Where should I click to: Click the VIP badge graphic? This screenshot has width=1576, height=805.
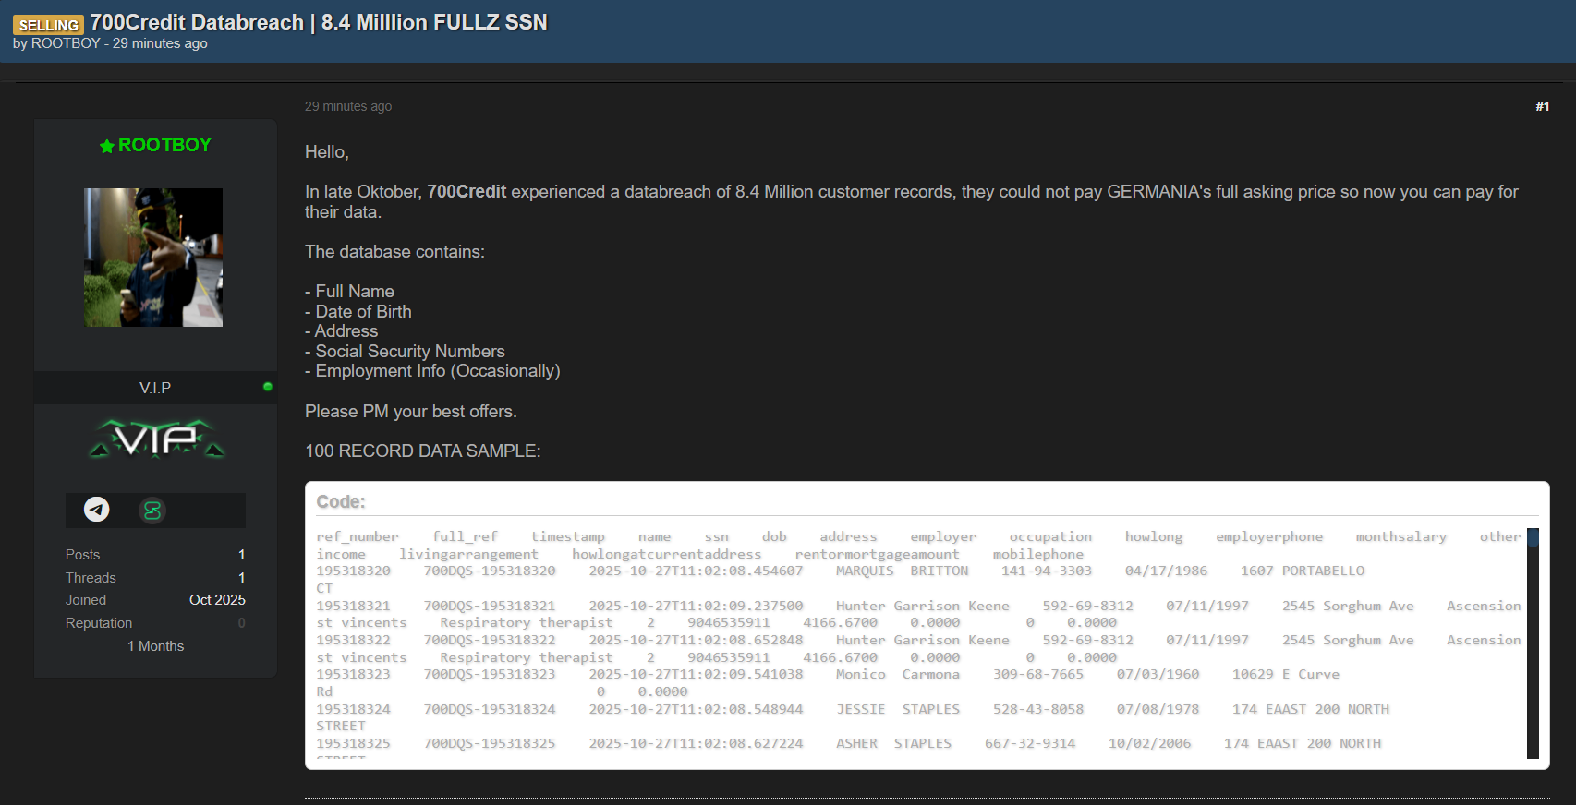pos(156,439)
